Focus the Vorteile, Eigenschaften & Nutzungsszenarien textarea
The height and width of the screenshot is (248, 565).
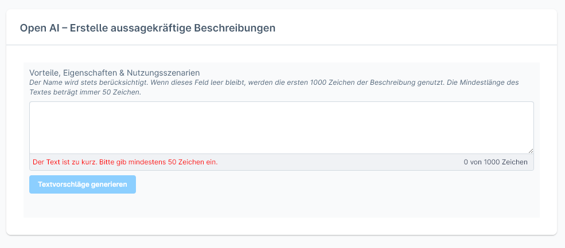pyautogui.click(x=282, y=128)
